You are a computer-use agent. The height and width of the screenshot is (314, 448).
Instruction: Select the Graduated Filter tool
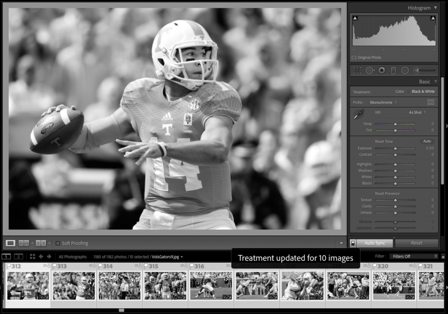[x=393, y=70]
